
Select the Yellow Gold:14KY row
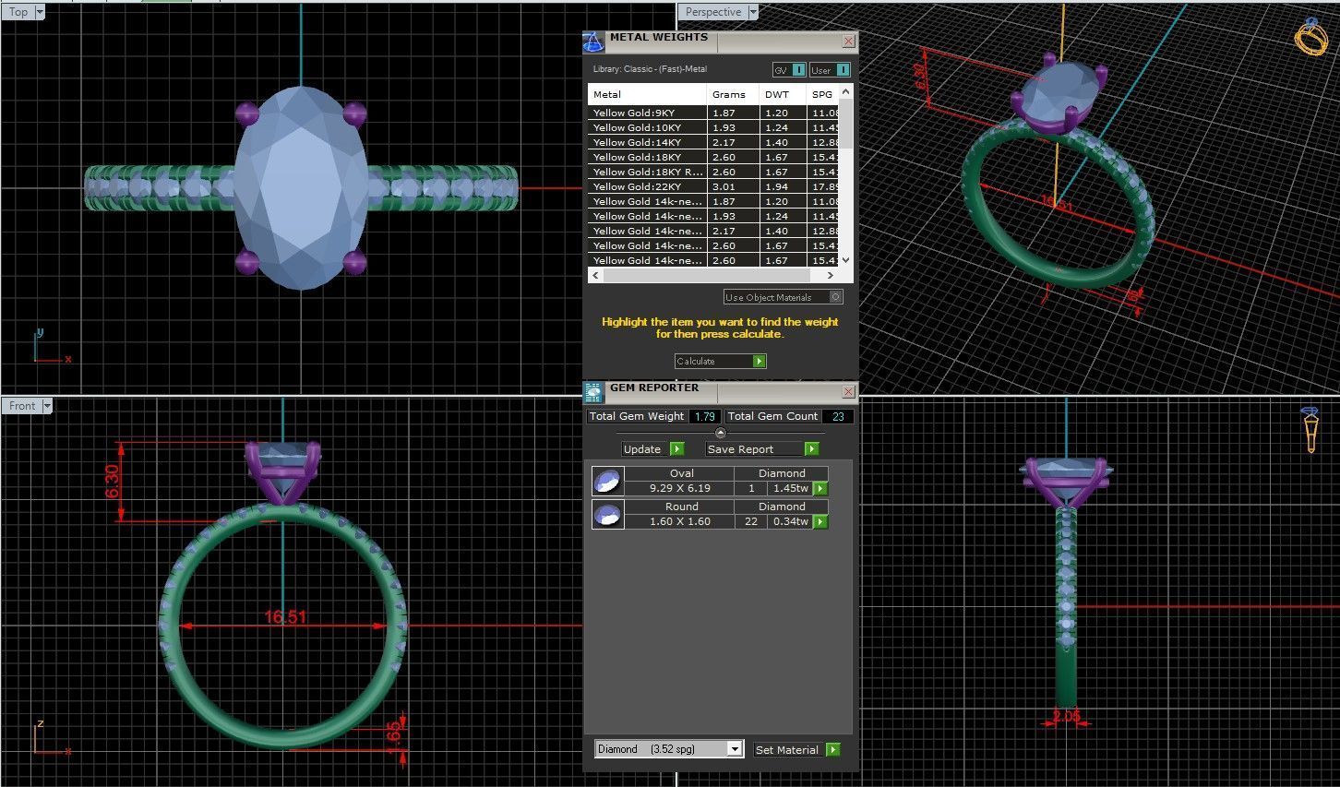[x=713, y=142]
